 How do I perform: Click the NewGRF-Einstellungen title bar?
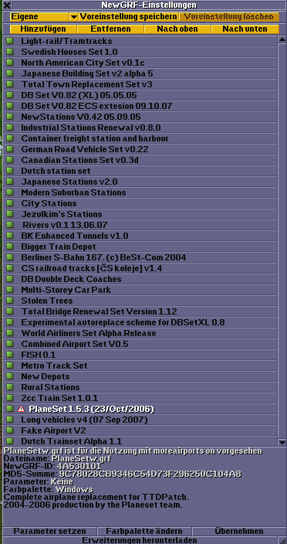pyautogui.click(x=149, y=5)
